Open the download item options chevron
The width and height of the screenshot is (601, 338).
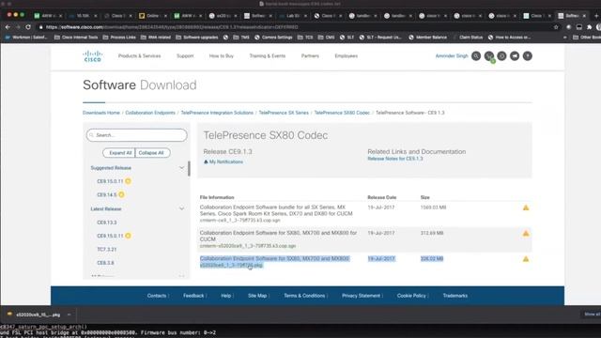[69, 315]
